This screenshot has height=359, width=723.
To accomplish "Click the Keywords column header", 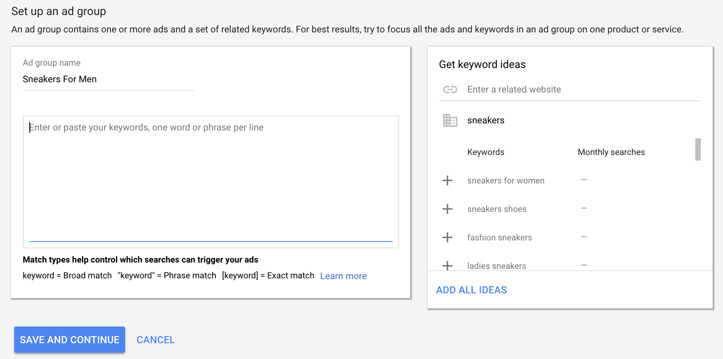I will 485,152.
